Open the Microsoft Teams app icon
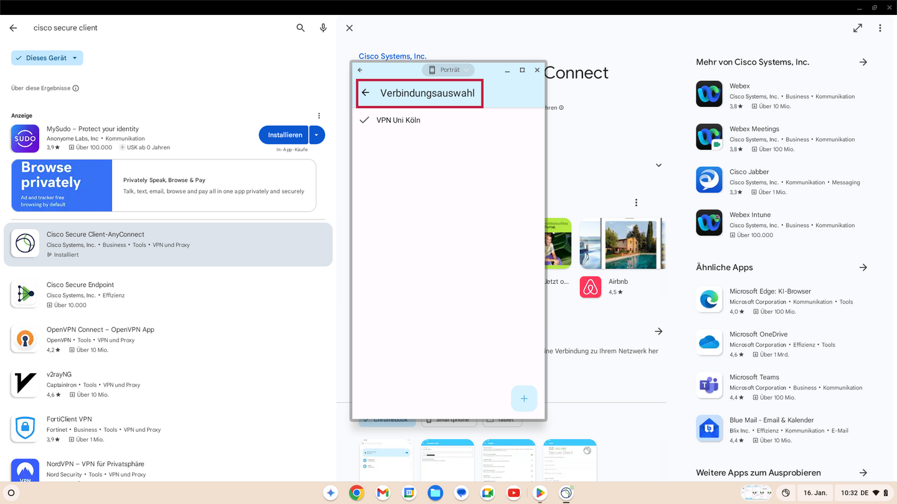This screenshot has height=504, width=897. (709, 385)
